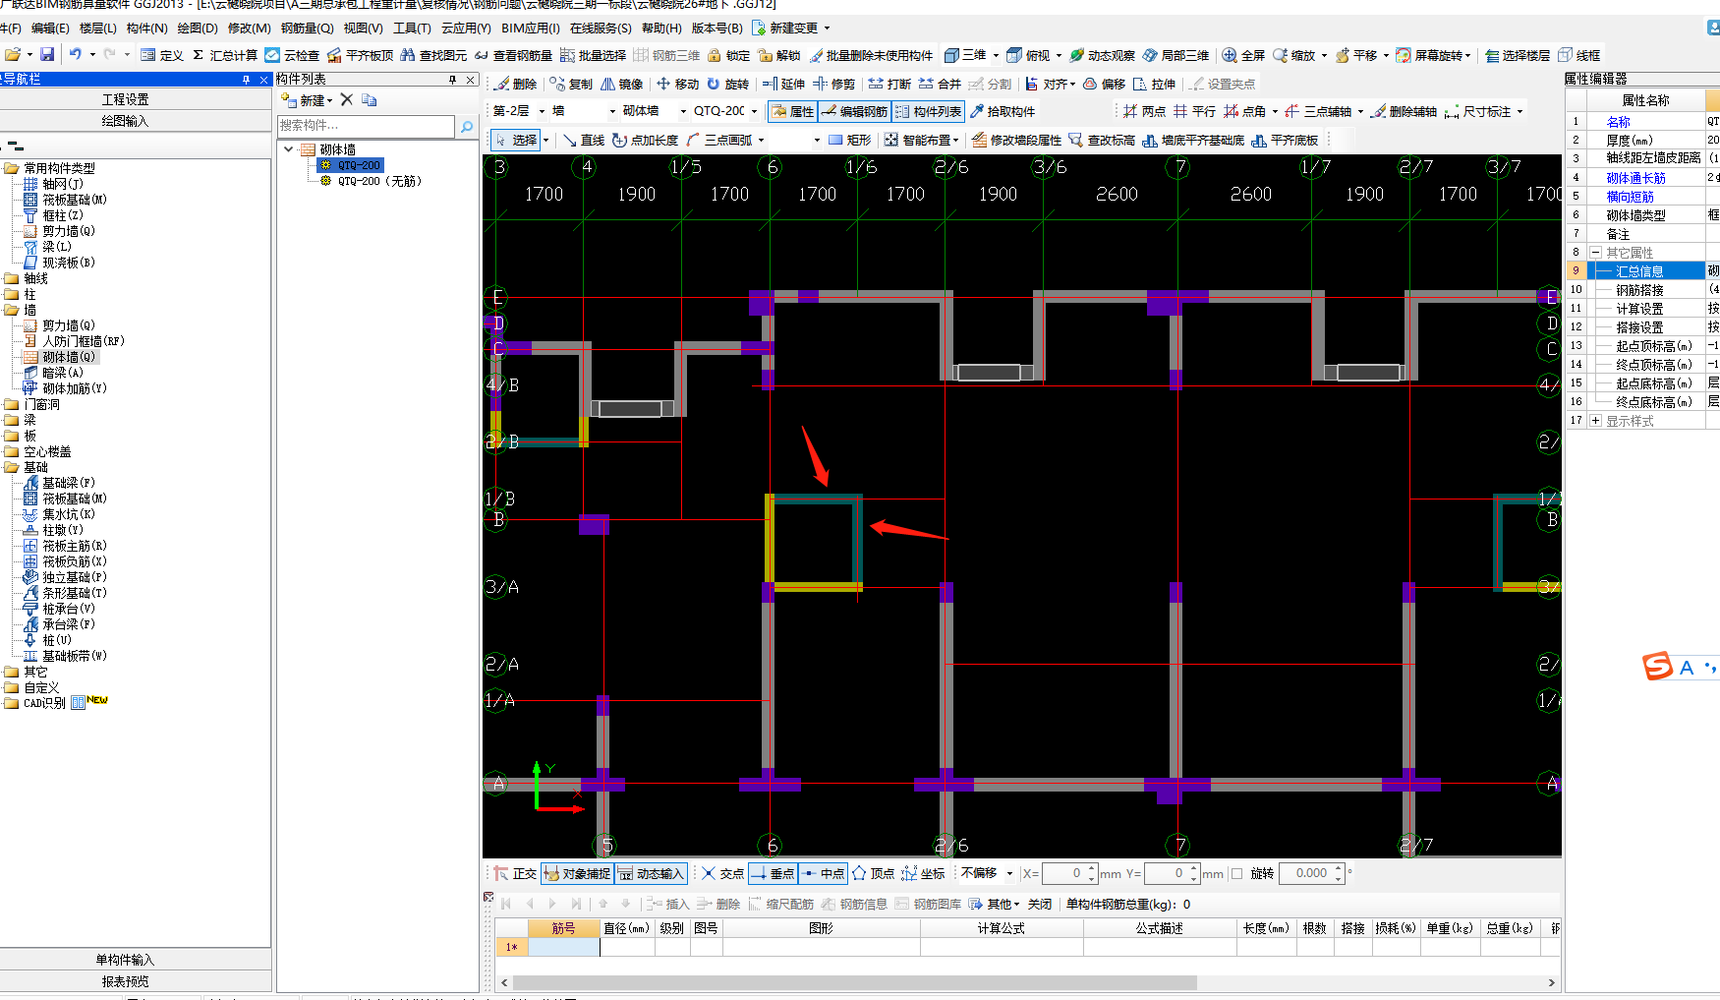Click 批量选择 batch select tool
The width and height of the screenshot is (1720, 1000).
coord(593,55)
